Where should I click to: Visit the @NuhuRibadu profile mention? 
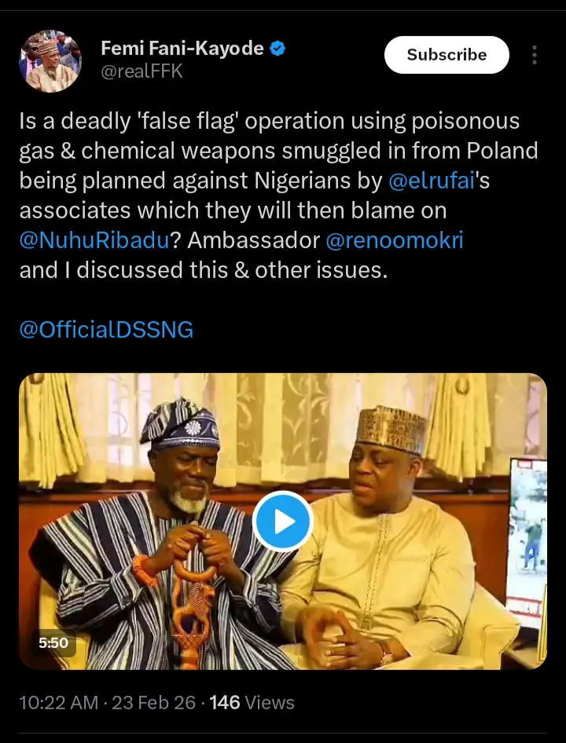[x=94, y=240]
